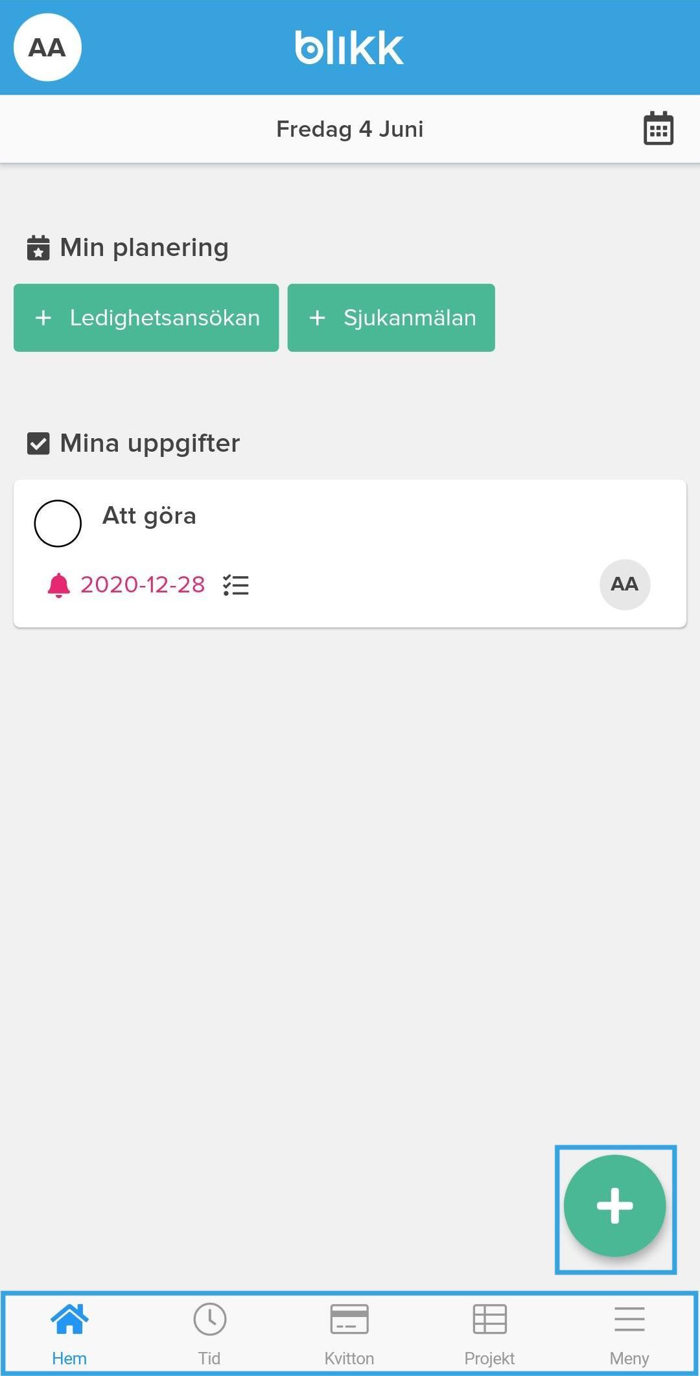Tap the AA profile avatar in header
Image resolution: width=700 pixels, height=1376 pixels.
(47, 47)
